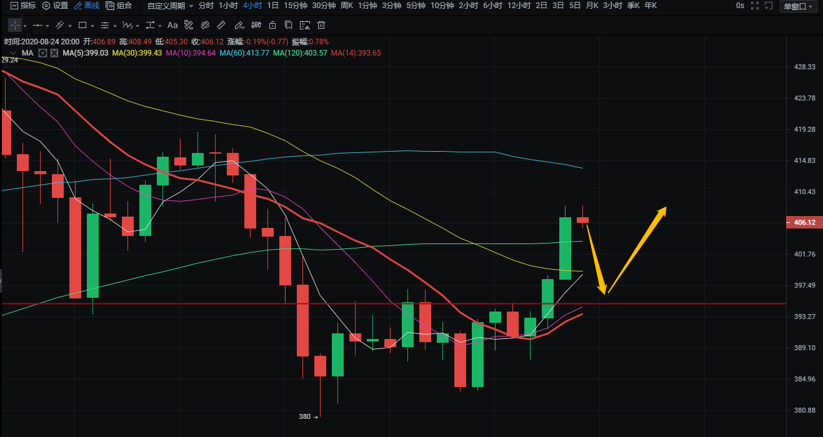The height and width of the screenshot is (437, 823).
Task: Toggle the 组合 combination view
Action: point(119,6)
